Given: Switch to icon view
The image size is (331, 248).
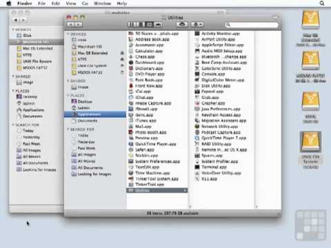Looking at the screenshot, I should pyautogui.click(x=131, y=24).
